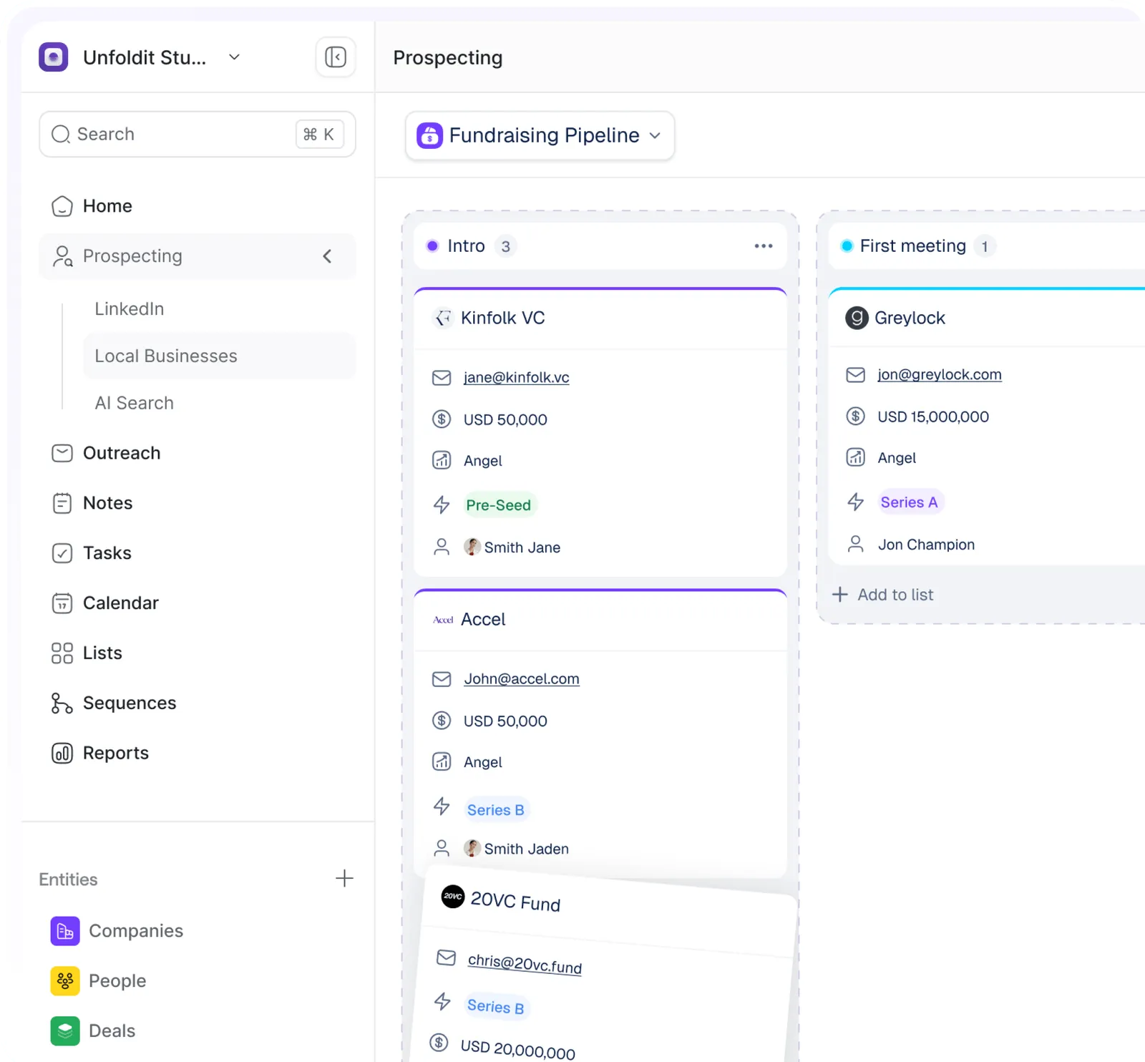Open the Accel card title

[483, 620]
